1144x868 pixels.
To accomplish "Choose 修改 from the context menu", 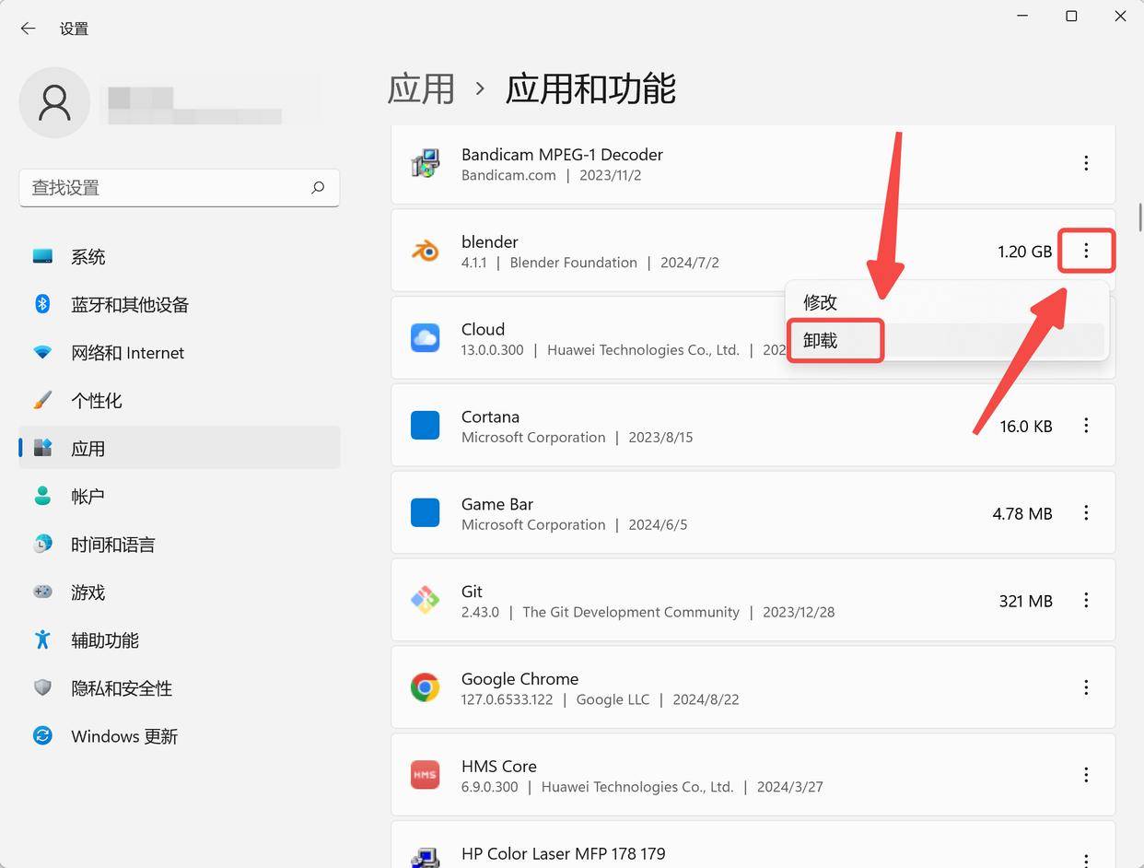I will tap(947, 302).
